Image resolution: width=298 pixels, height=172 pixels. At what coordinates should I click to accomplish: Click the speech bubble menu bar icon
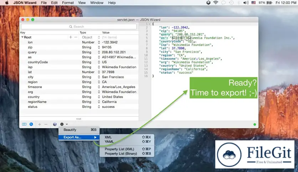(223, 2)
